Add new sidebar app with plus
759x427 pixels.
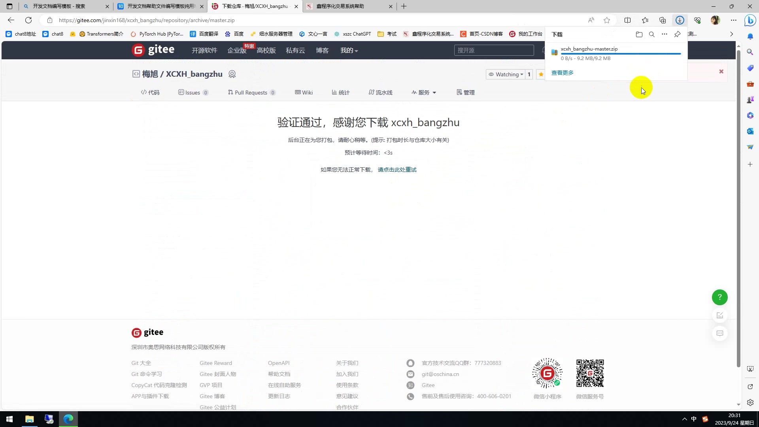point(750,164)
